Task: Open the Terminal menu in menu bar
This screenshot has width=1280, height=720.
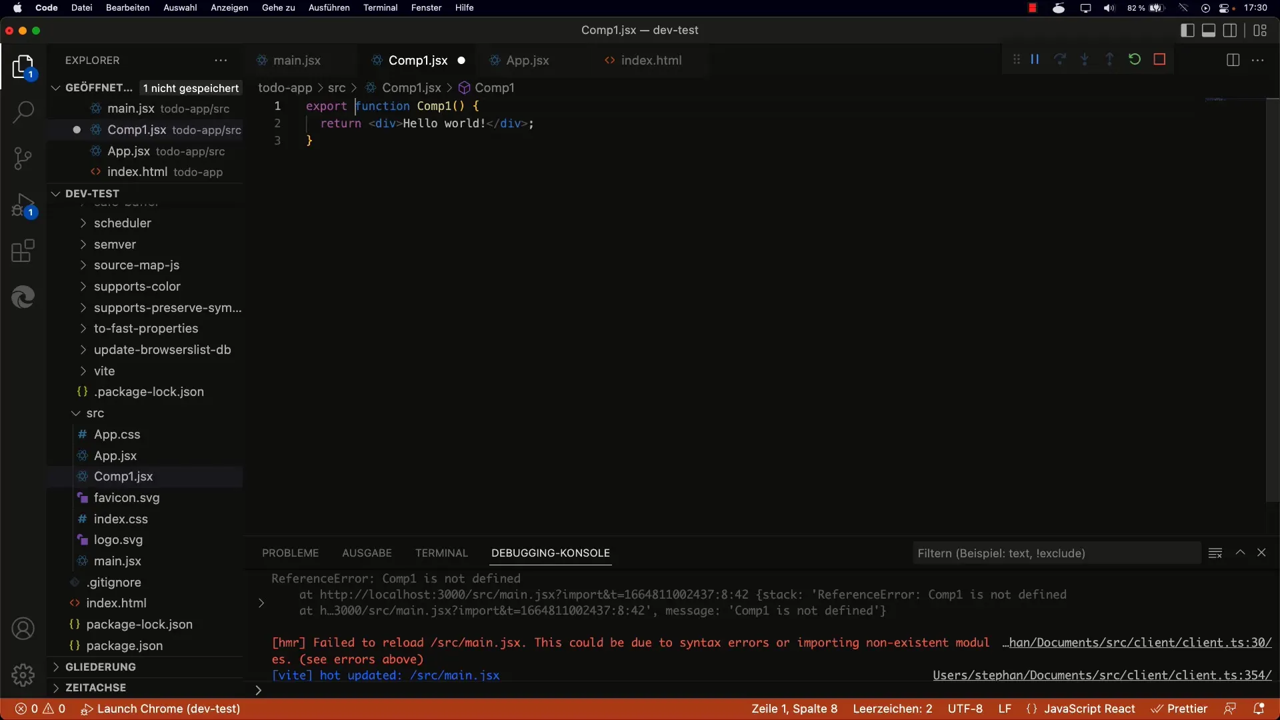Action: 380,8
